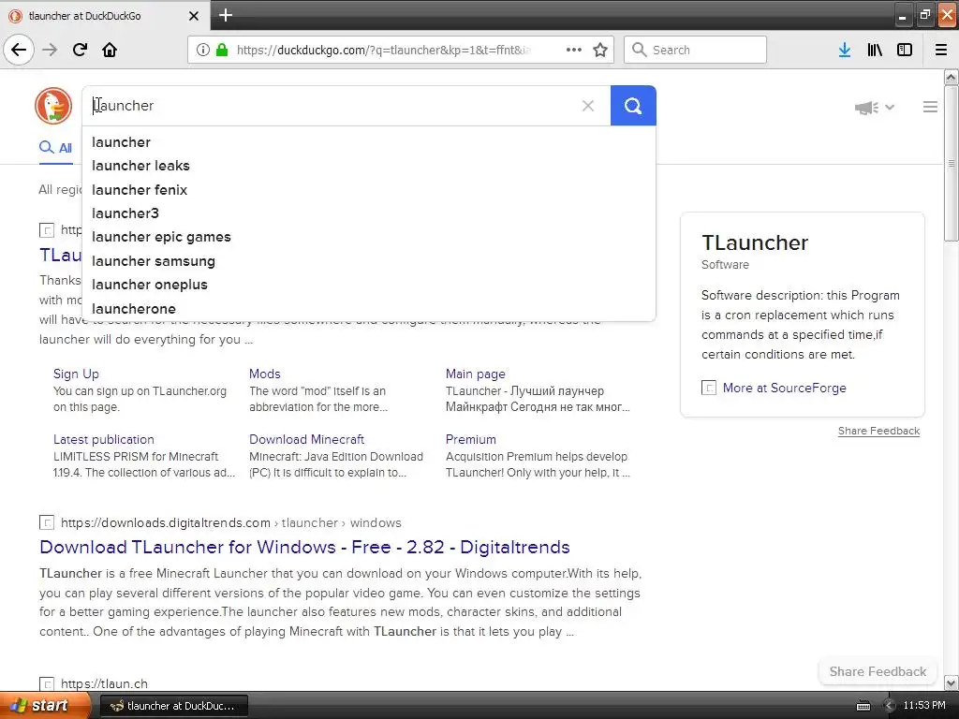Click floating Share Feedback button
This screenshot has height=719, width=959.
[x=878, y=671]
